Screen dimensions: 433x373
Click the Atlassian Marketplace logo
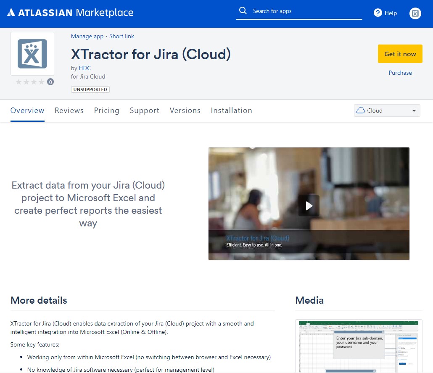[x=70, y=13]
